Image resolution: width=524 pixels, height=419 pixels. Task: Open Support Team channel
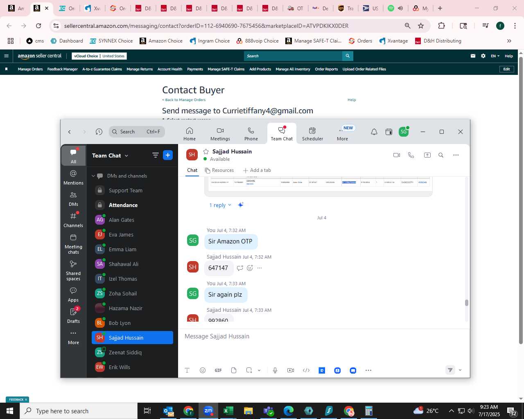tap(132, 190)
